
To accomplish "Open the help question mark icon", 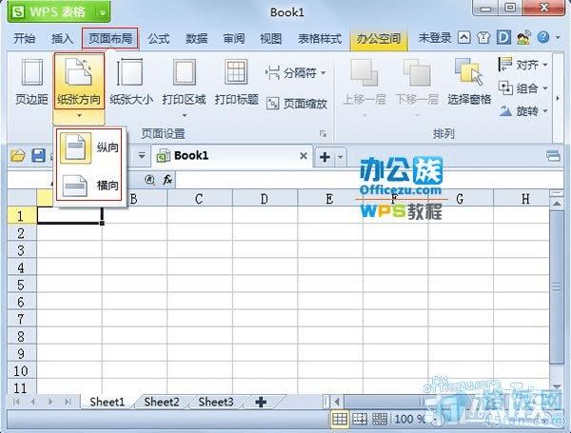I will (543, 37).
